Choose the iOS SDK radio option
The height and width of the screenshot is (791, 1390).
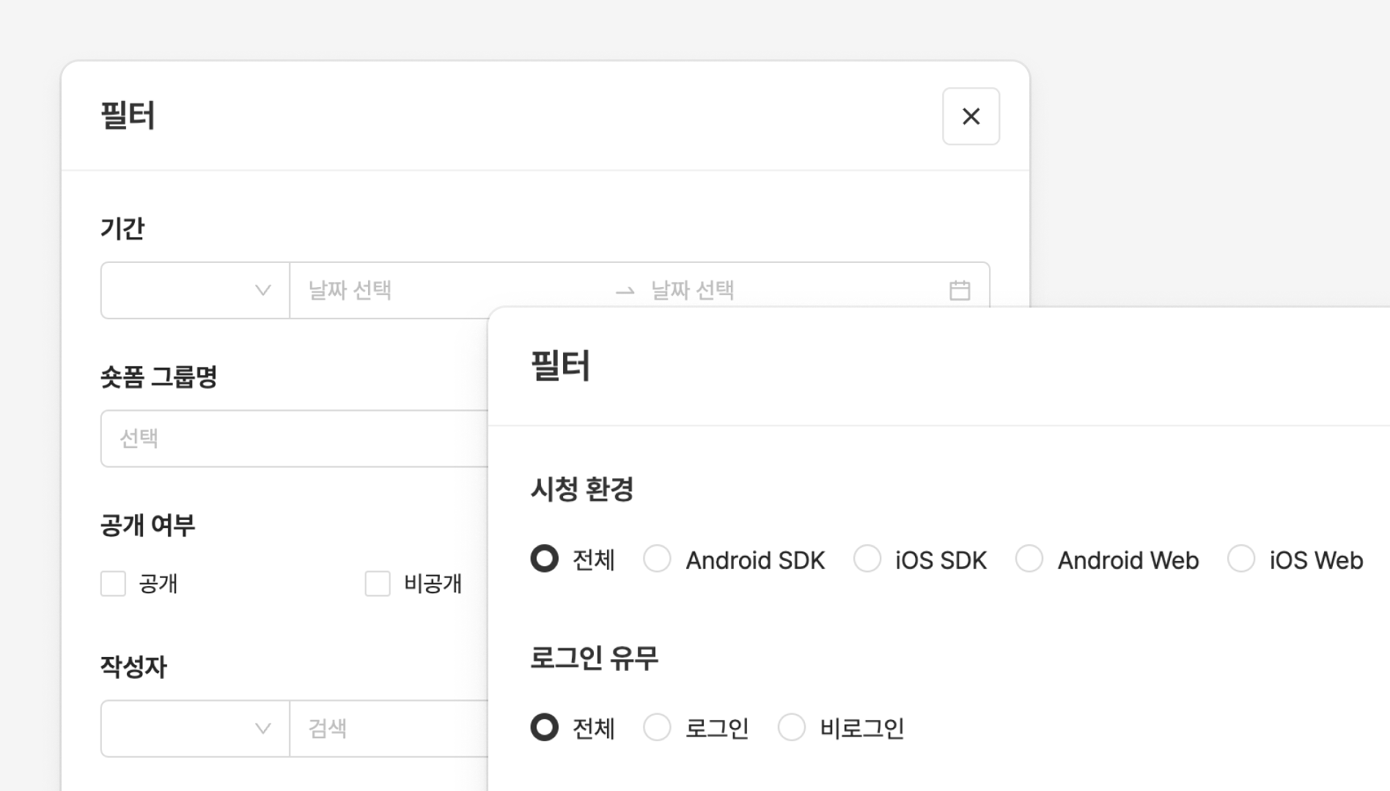pos(867,559)
